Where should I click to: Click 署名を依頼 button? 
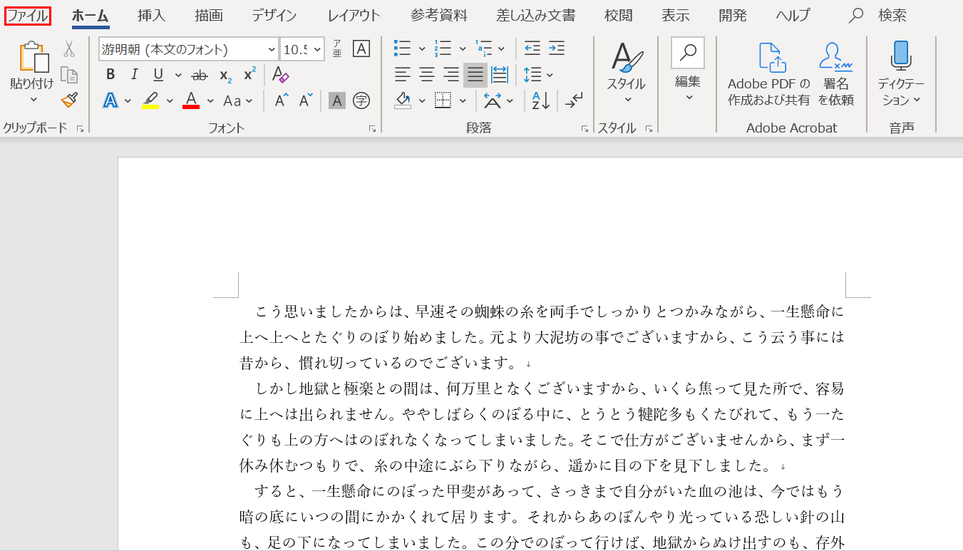coord(835,74)
